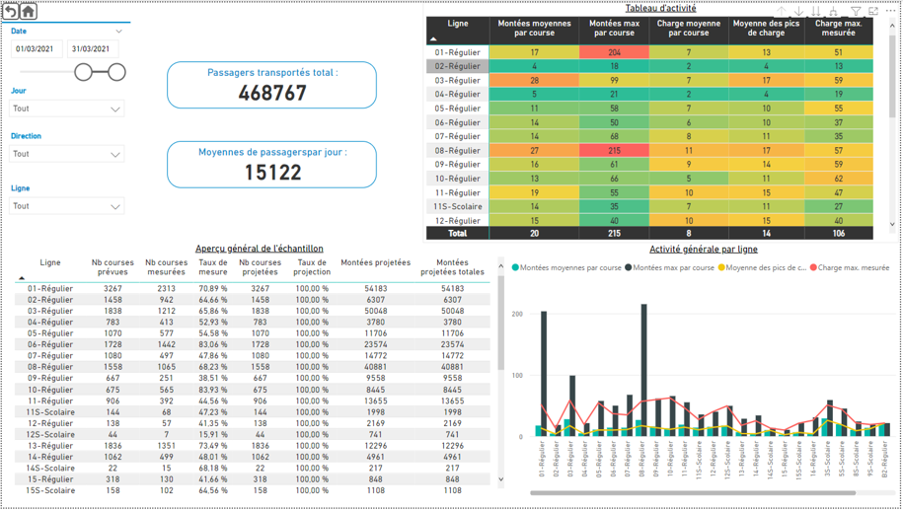Toggle 'Montées max par course' legend item
This screenshot has height=510, width=903.
673,267
